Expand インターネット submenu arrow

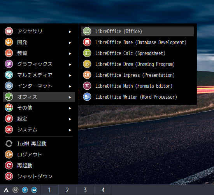(x=70, y=86)
